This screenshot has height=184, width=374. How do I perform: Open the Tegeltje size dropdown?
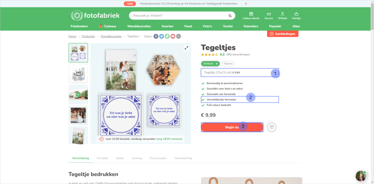(240, 72)
